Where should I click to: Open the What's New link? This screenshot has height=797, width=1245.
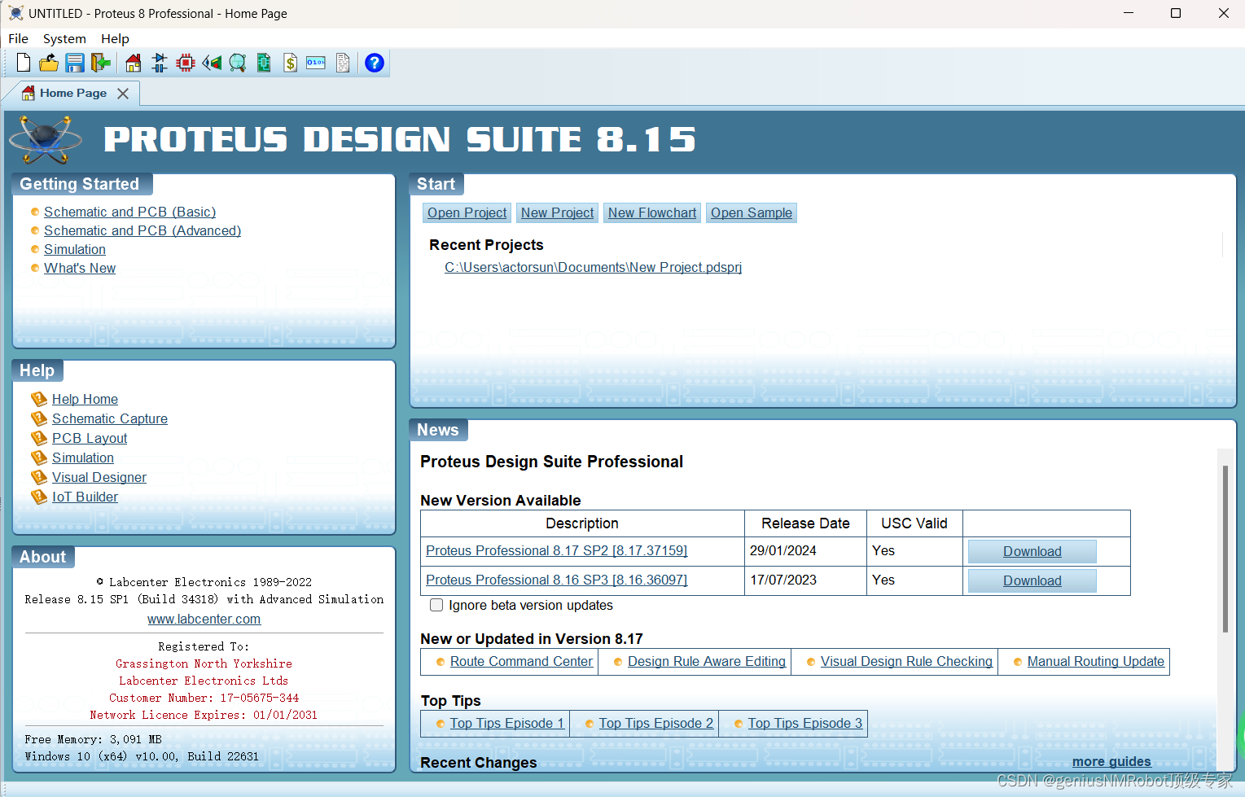tap(80, 268)
